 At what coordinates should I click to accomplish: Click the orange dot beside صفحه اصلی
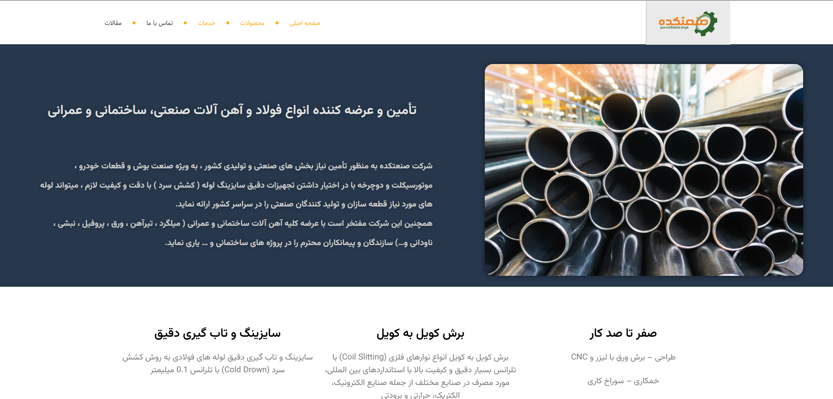[276, 22]
